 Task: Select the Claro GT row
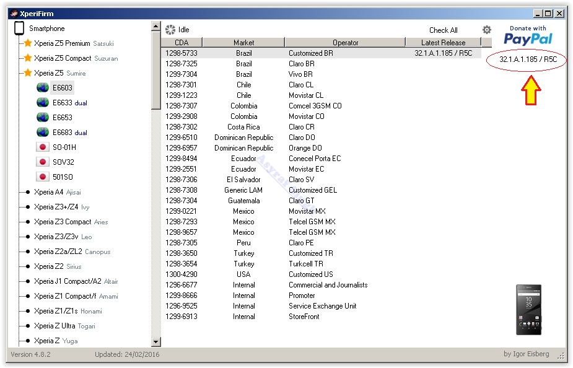tap(321, 201)
